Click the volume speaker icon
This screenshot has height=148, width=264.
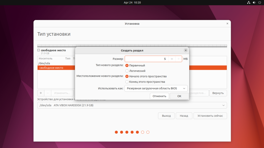(254, 3)
